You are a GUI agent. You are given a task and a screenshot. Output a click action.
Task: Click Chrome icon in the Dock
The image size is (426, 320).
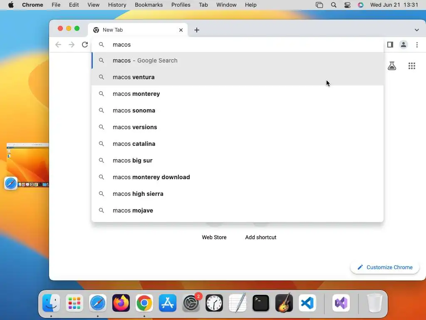point(144,303)
